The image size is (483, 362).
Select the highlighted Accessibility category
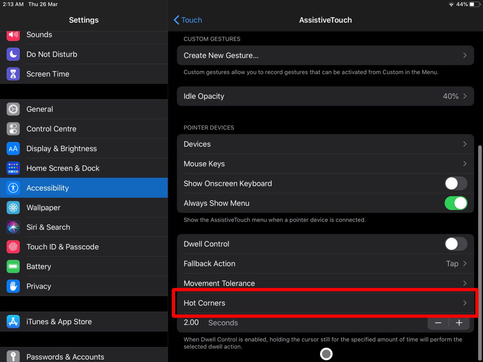[x=84, y=188]
